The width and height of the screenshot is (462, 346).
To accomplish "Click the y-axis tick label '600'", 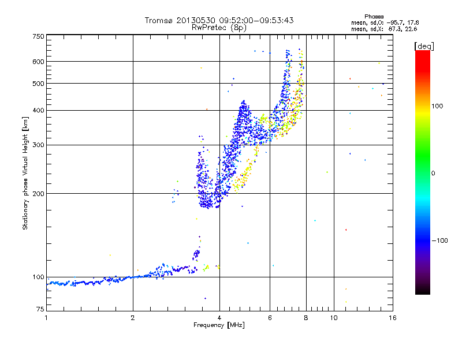I will (x=38, y=62).
